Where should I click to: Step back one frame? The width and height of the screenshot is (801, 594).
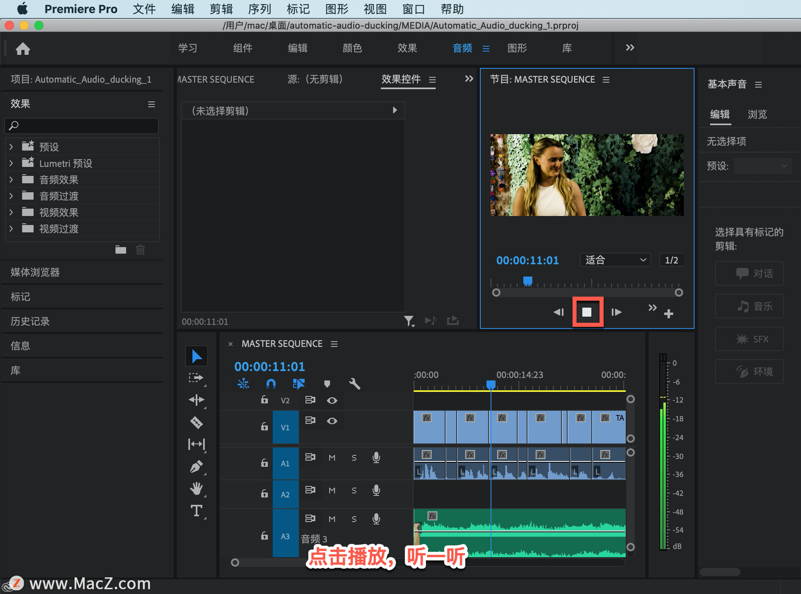click(x=558, y=312)
